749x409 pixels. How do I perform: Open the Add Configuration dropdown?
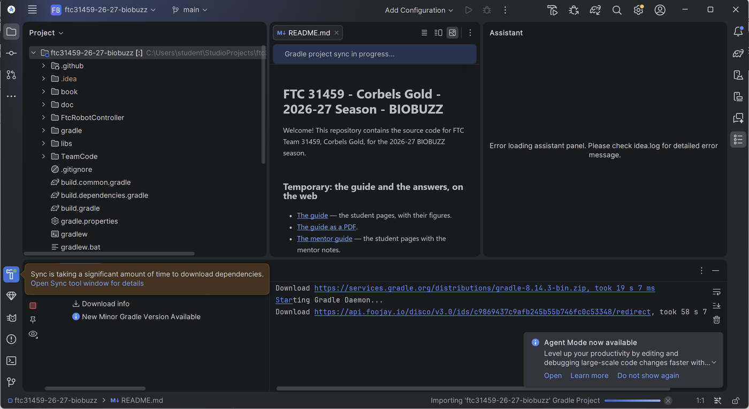[x=419, y=10]
